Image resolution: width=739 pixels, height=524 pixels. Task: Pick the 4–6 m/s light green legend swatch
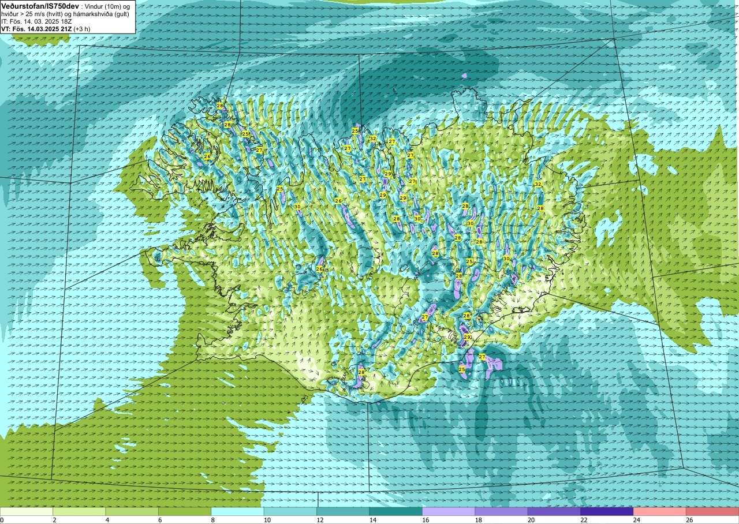tap(132, 511)
